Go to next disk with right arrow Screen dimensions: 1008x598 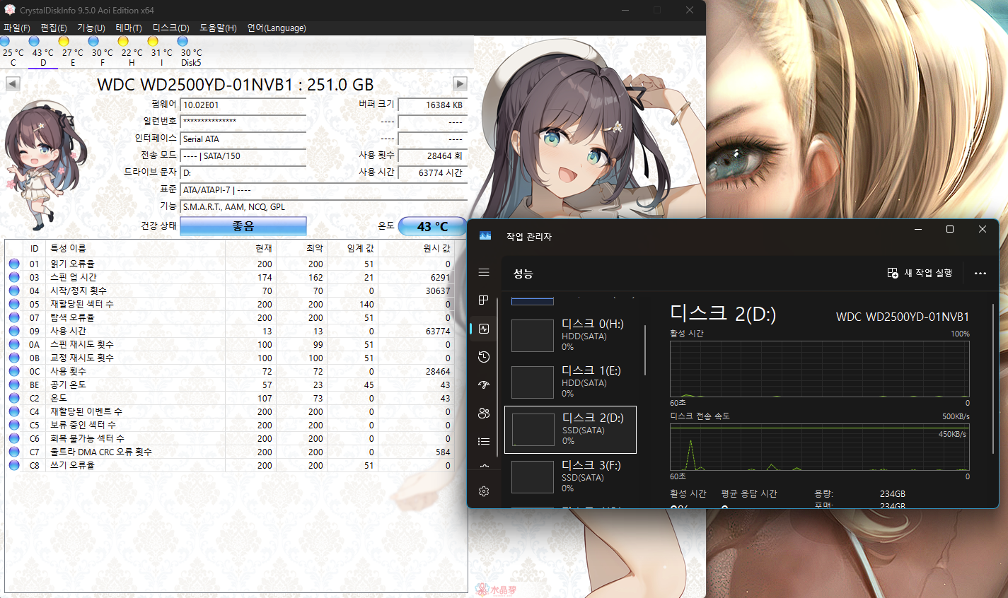click(x=460, y=83)
